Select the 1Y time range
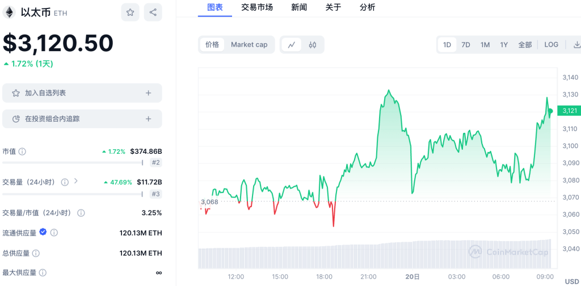581x286 pixels. 503,45
